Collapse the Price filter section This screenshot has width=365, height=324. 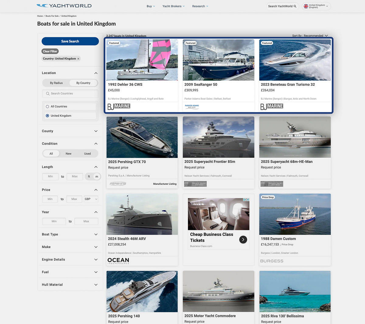tap(96, 190)
